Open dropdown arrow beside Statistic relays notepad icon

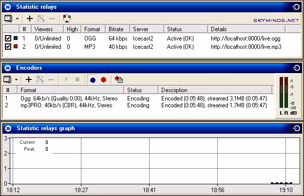(x=17, y=19)
